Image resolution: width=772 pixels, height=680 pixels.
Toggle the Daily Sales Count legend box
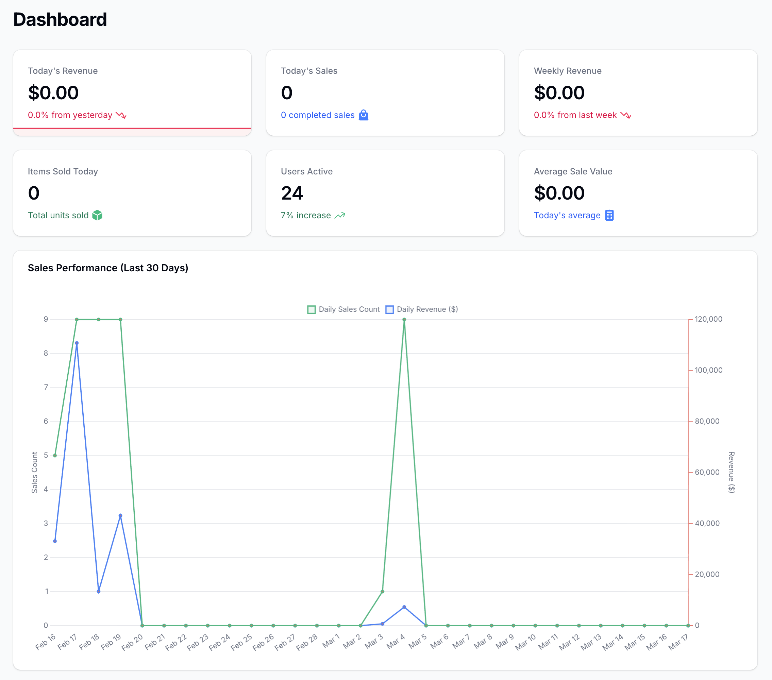[x=312, y=310]
